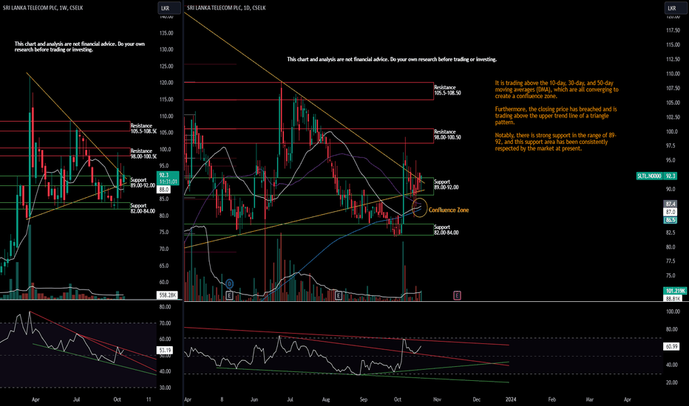Select the 'Confluence Zone' annotation text
The image size is (689, 406).
(x=449, y=210)
